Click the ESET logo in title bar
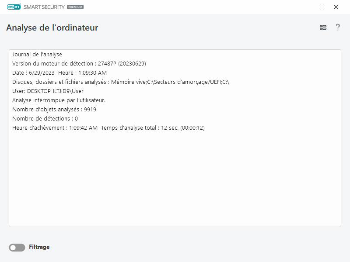 coord(14,7)
